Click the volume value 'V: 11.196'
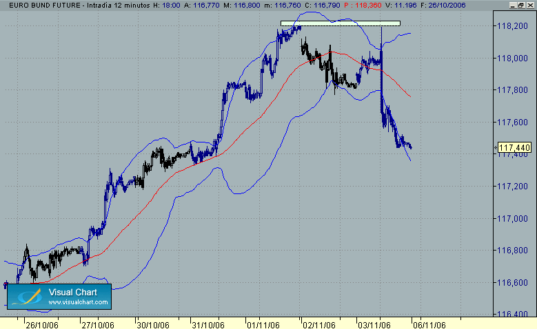 (401, 5)
